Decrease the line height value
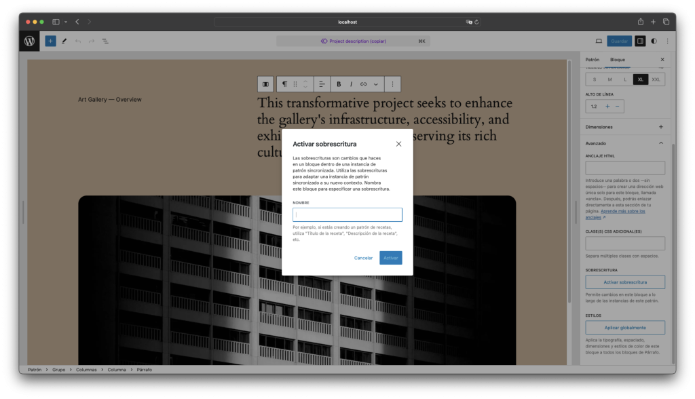This screenshot has width=695, height=399. click(x=618, y=107)
